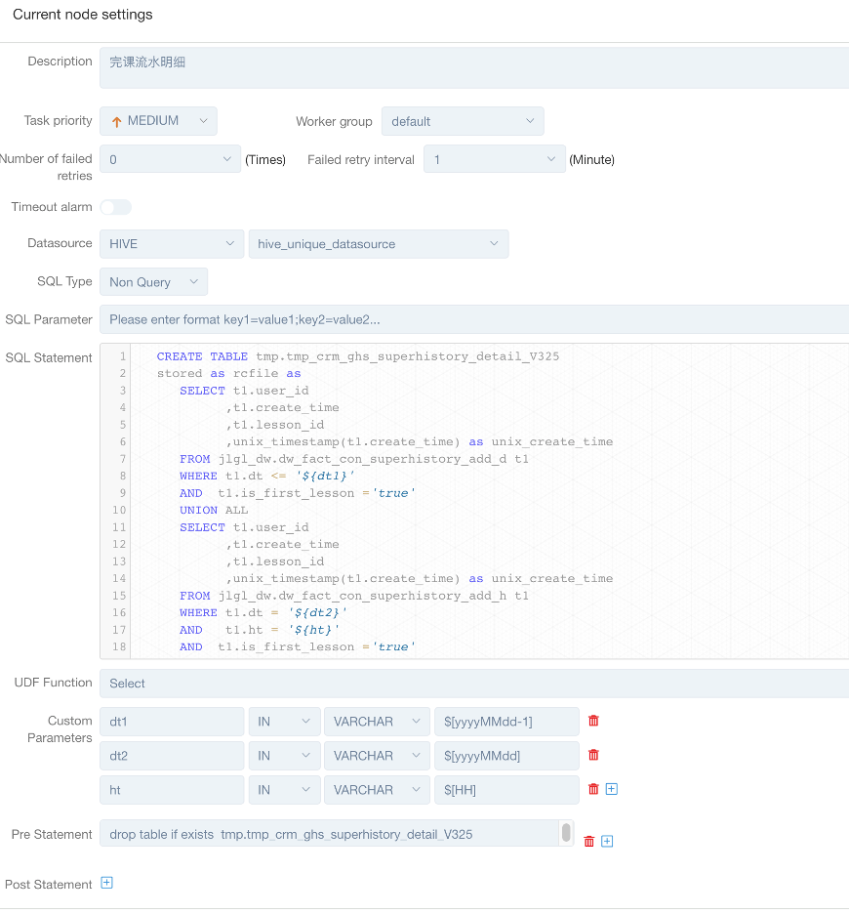Viewport: 849px width, 914px height.
Task: Click the WHERE t1.dt <= '${dt1}' line
Action: click(x=266, y=477)
